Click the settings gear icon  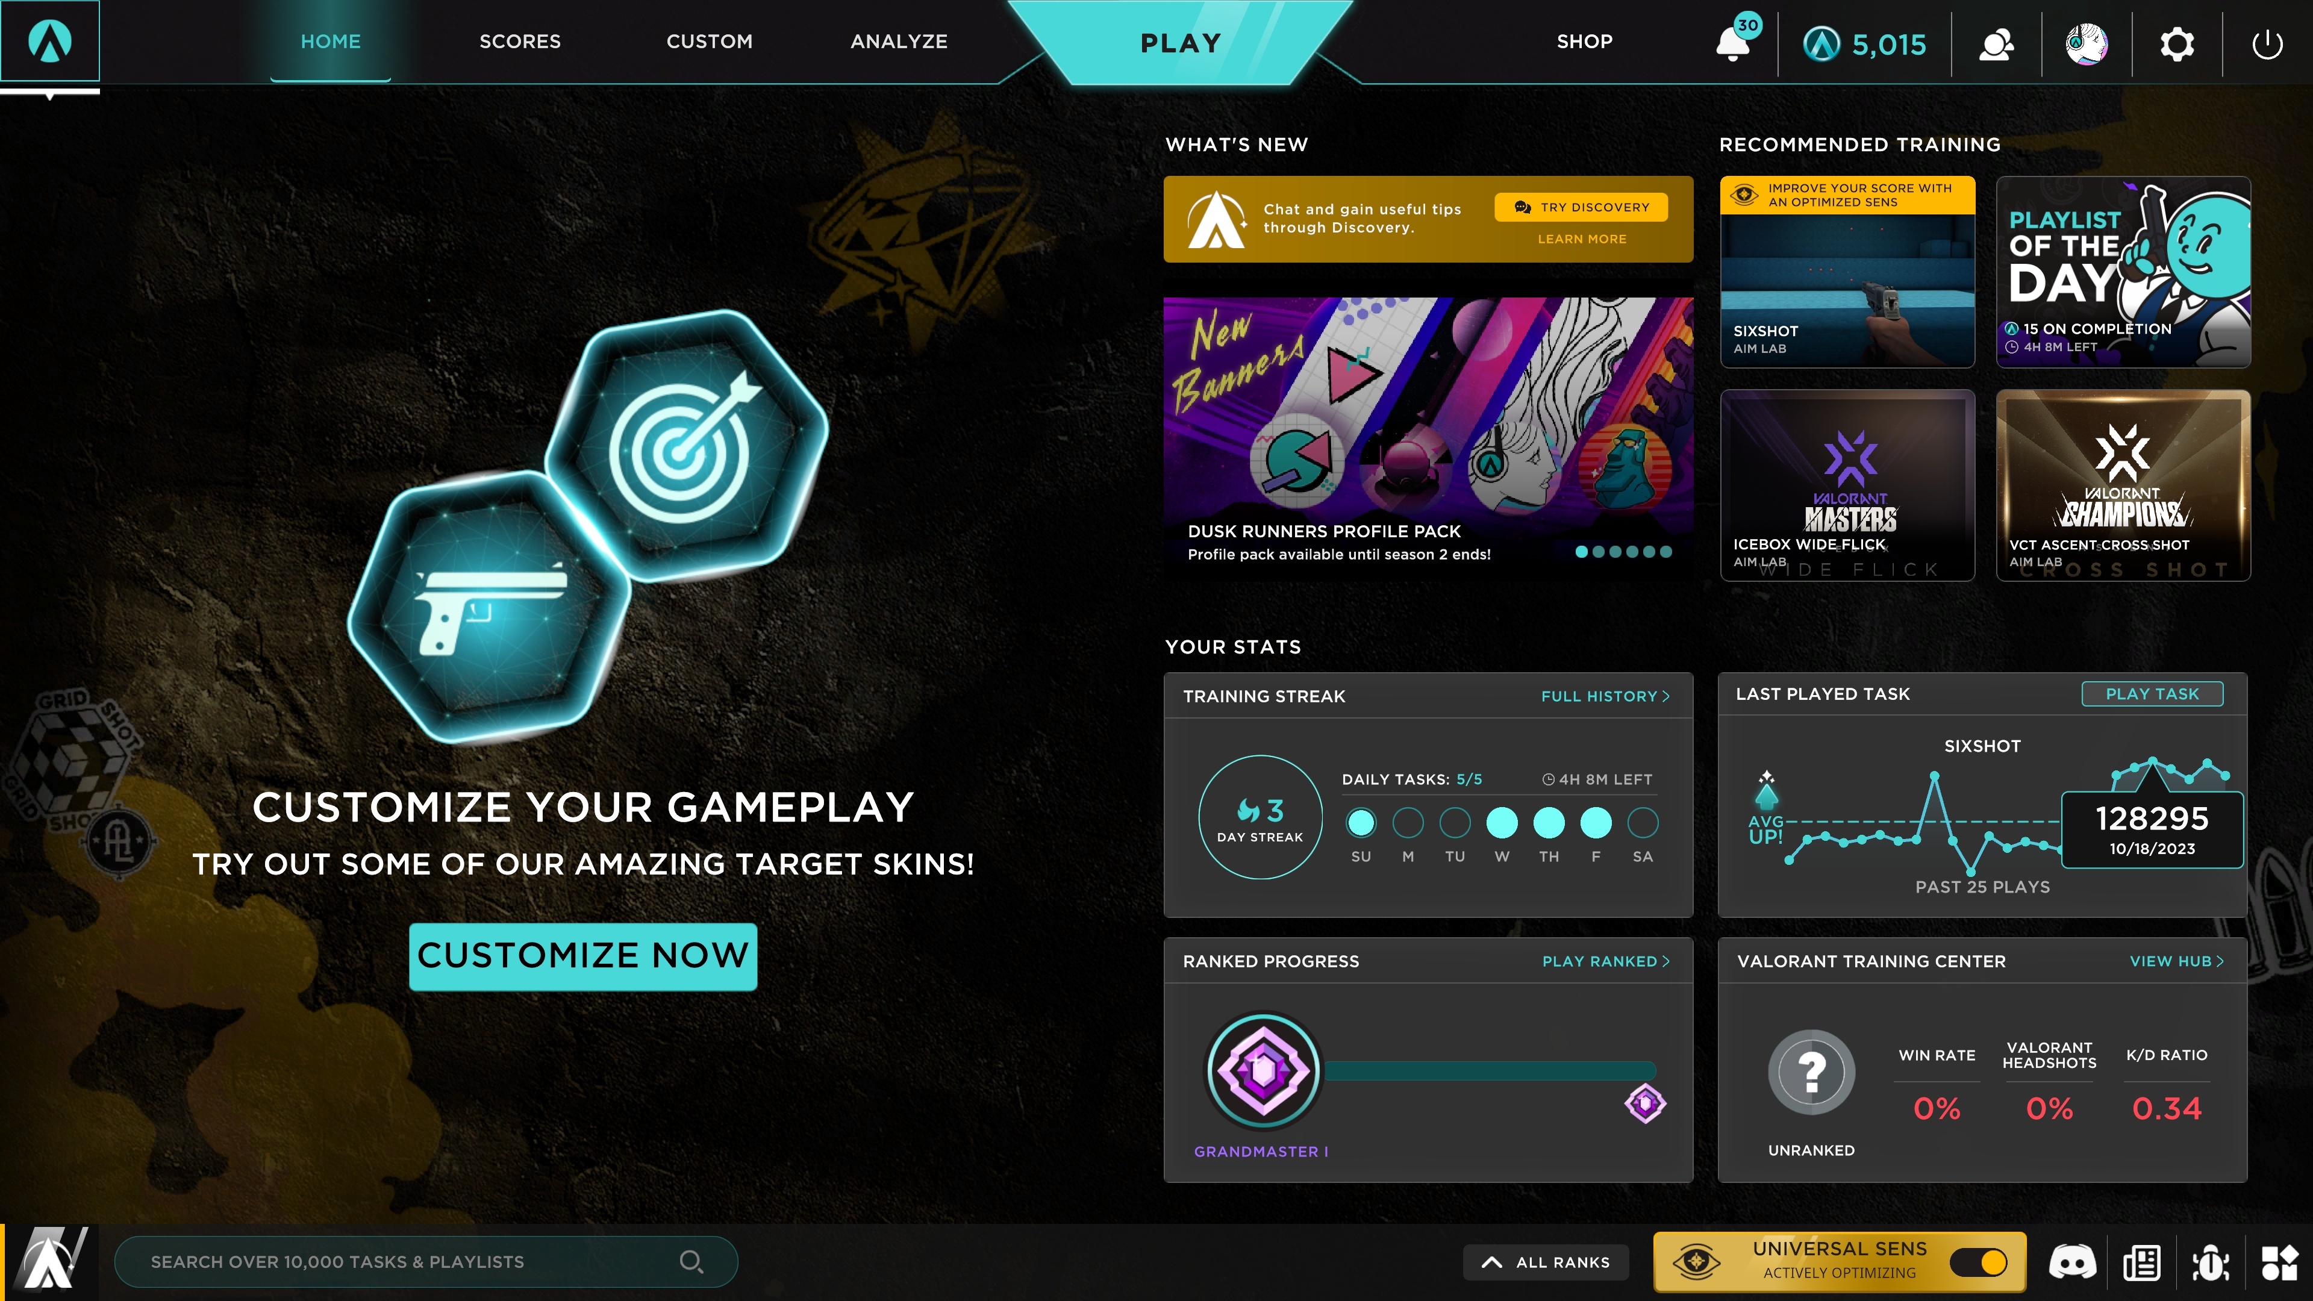tap(2175, 42)
